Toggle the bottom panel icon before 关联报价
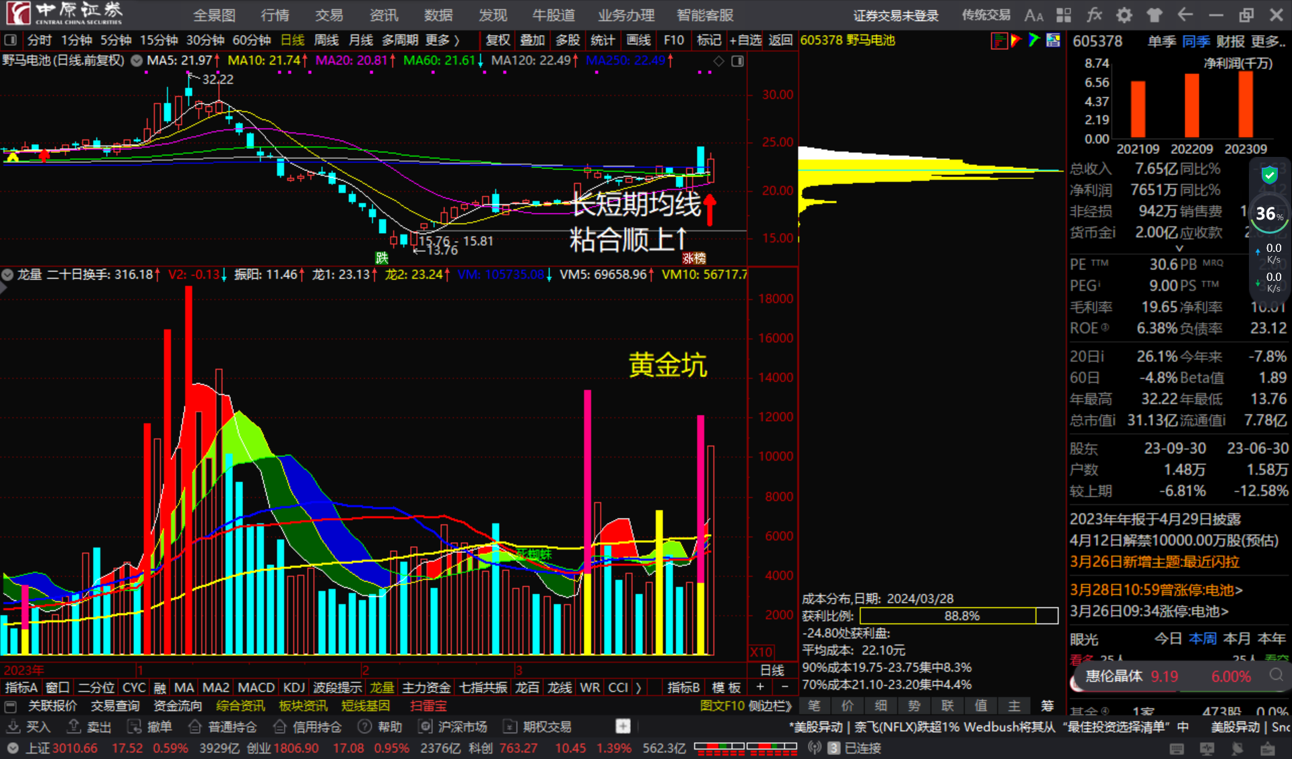The image size is (1292, 759). pos(11,706)
